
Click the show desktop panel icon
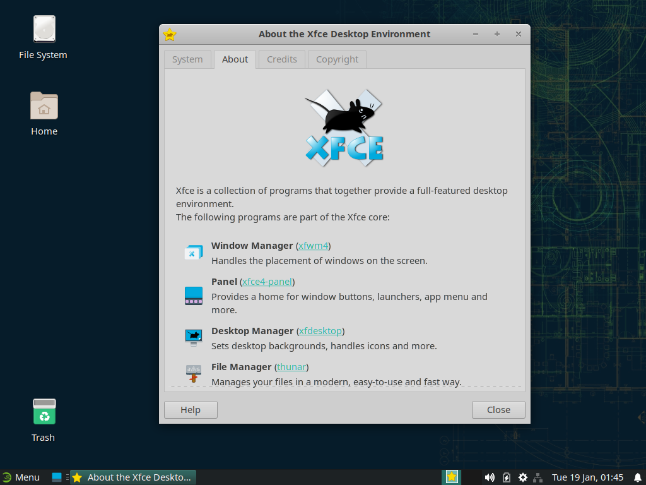point(57,477)
